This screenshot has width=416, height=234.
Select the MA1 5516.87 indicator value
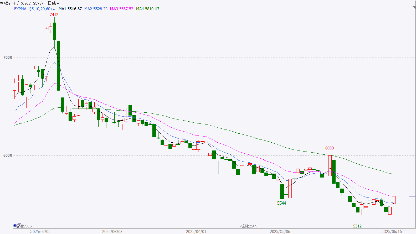pos(70,9)
